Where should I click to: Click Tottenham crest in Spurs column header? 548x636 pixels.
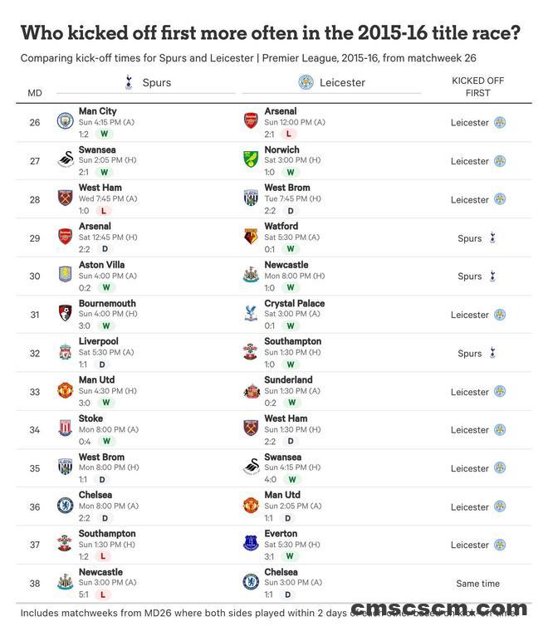coord(128,82)
